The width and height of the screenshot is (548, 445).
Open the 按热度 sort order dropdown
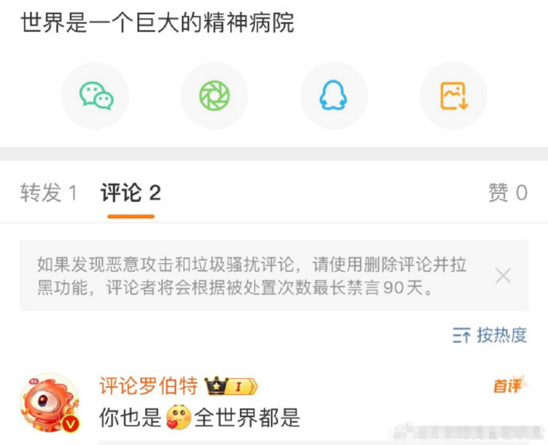pos(490,335)
